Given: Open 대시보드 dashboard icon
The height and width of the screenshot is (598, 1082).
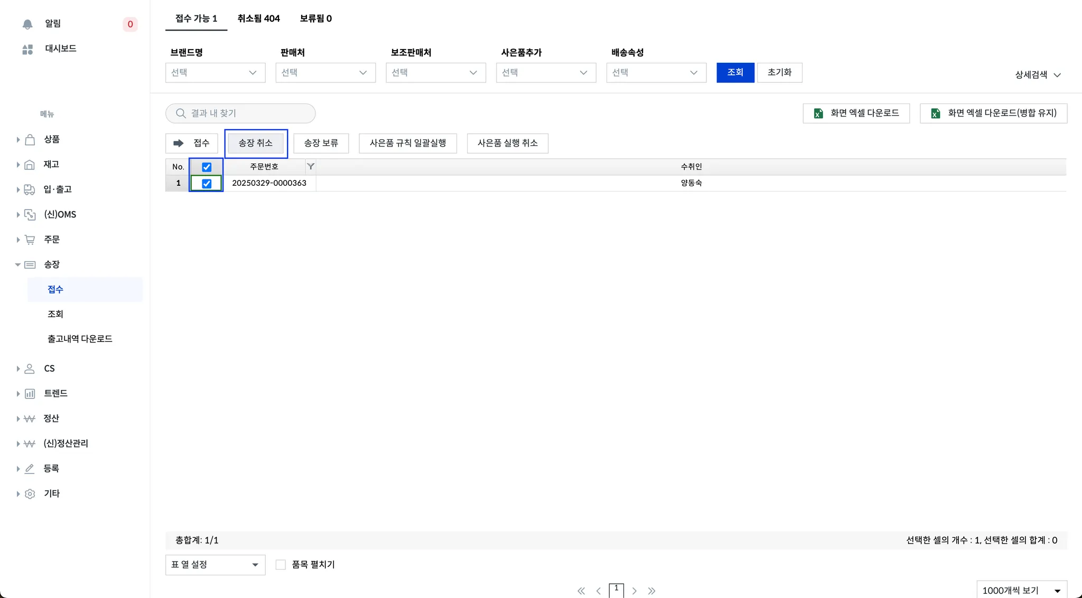Looking at the screenshot, I should coord(27,49).
